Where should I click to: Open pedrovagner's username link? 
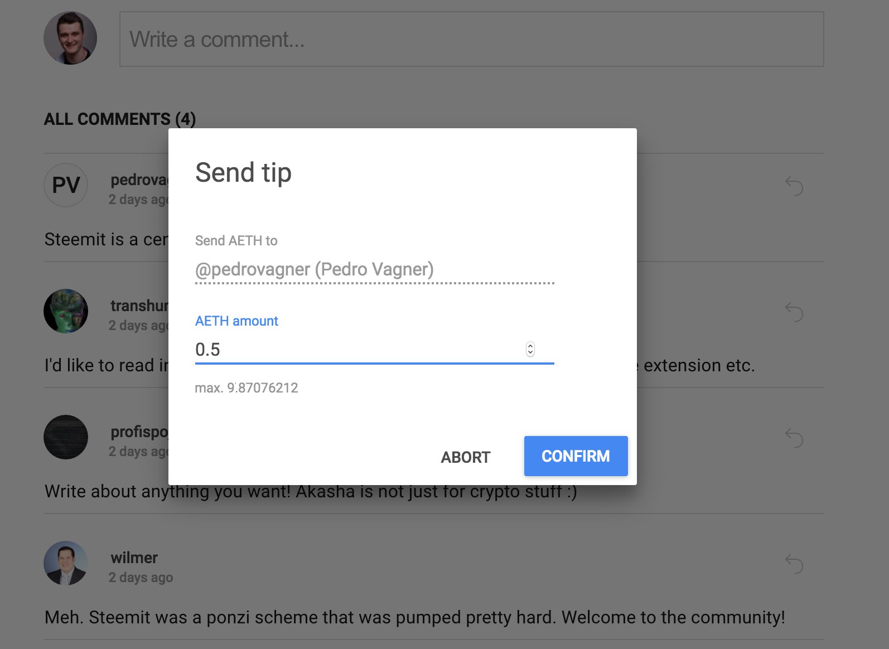(x=139, y=180)
